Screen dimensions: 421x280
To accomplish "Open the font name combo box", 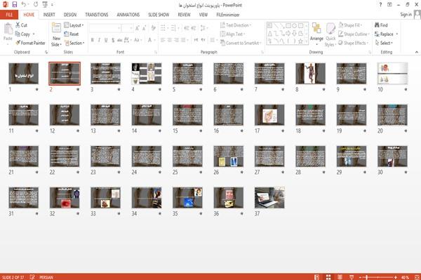I will pos(105,28).
